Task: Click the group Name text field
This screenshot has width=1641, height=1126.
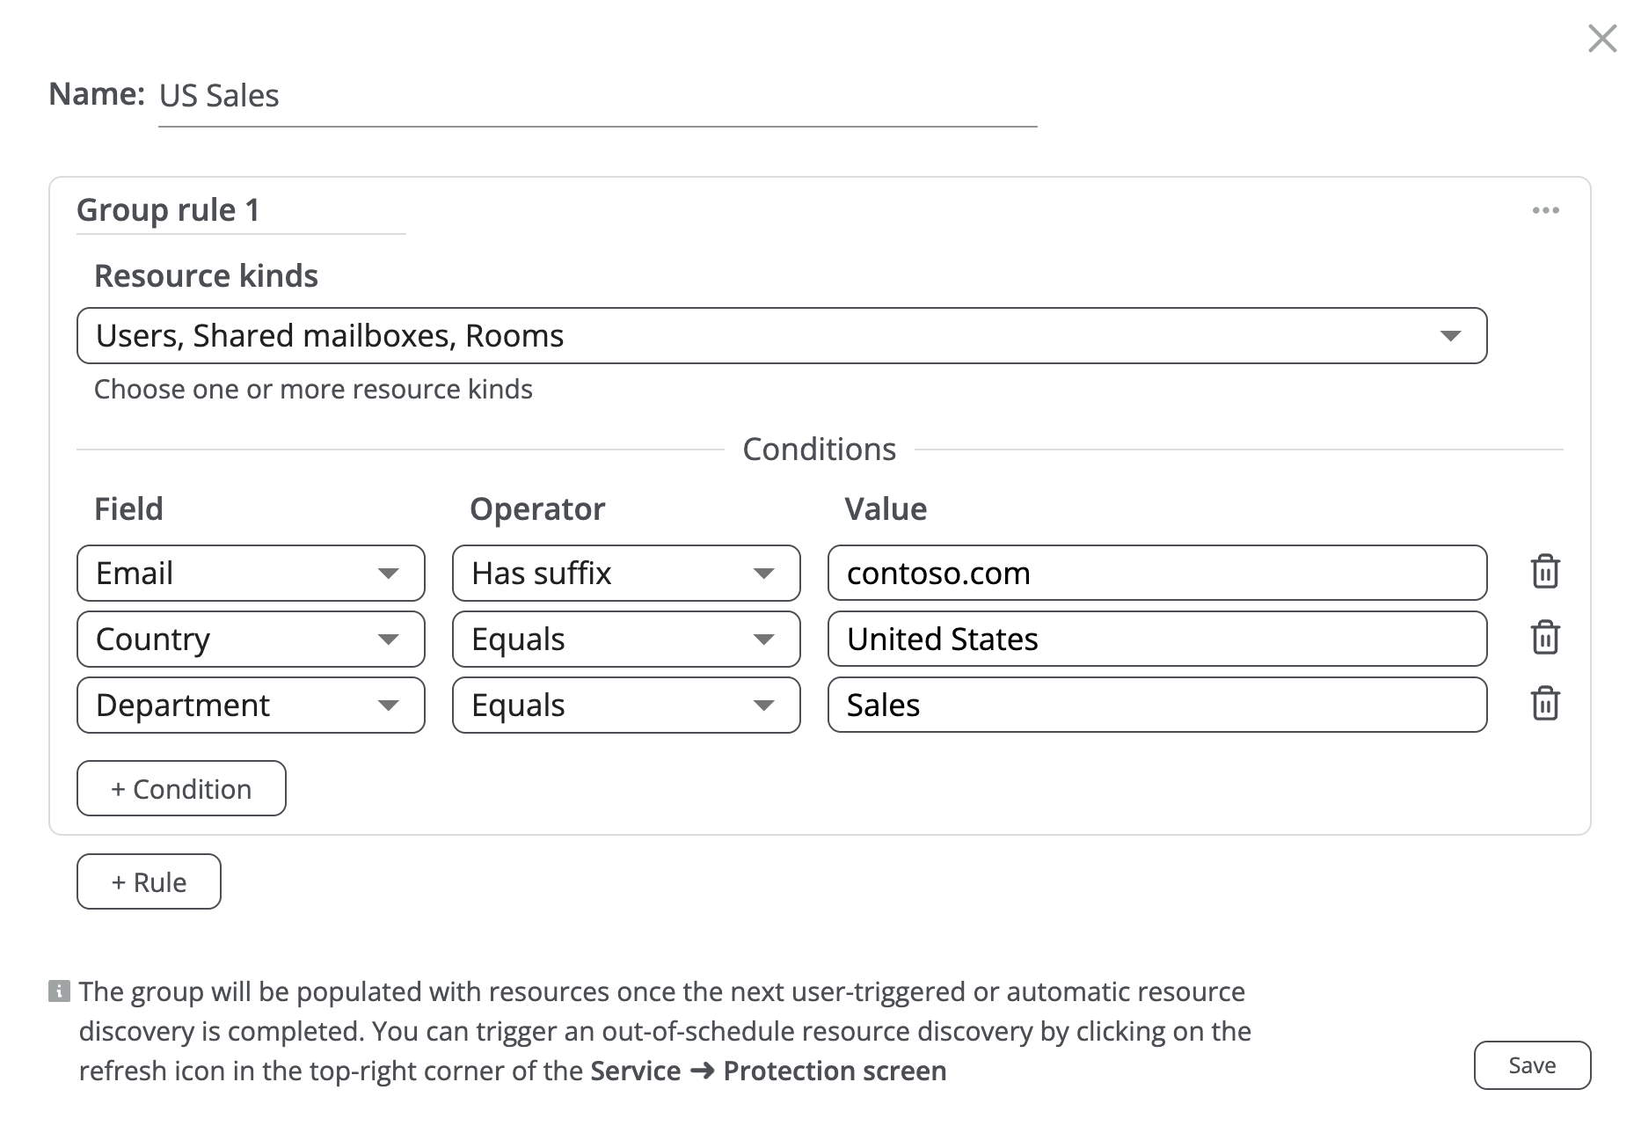Action: tap(597, 96)
